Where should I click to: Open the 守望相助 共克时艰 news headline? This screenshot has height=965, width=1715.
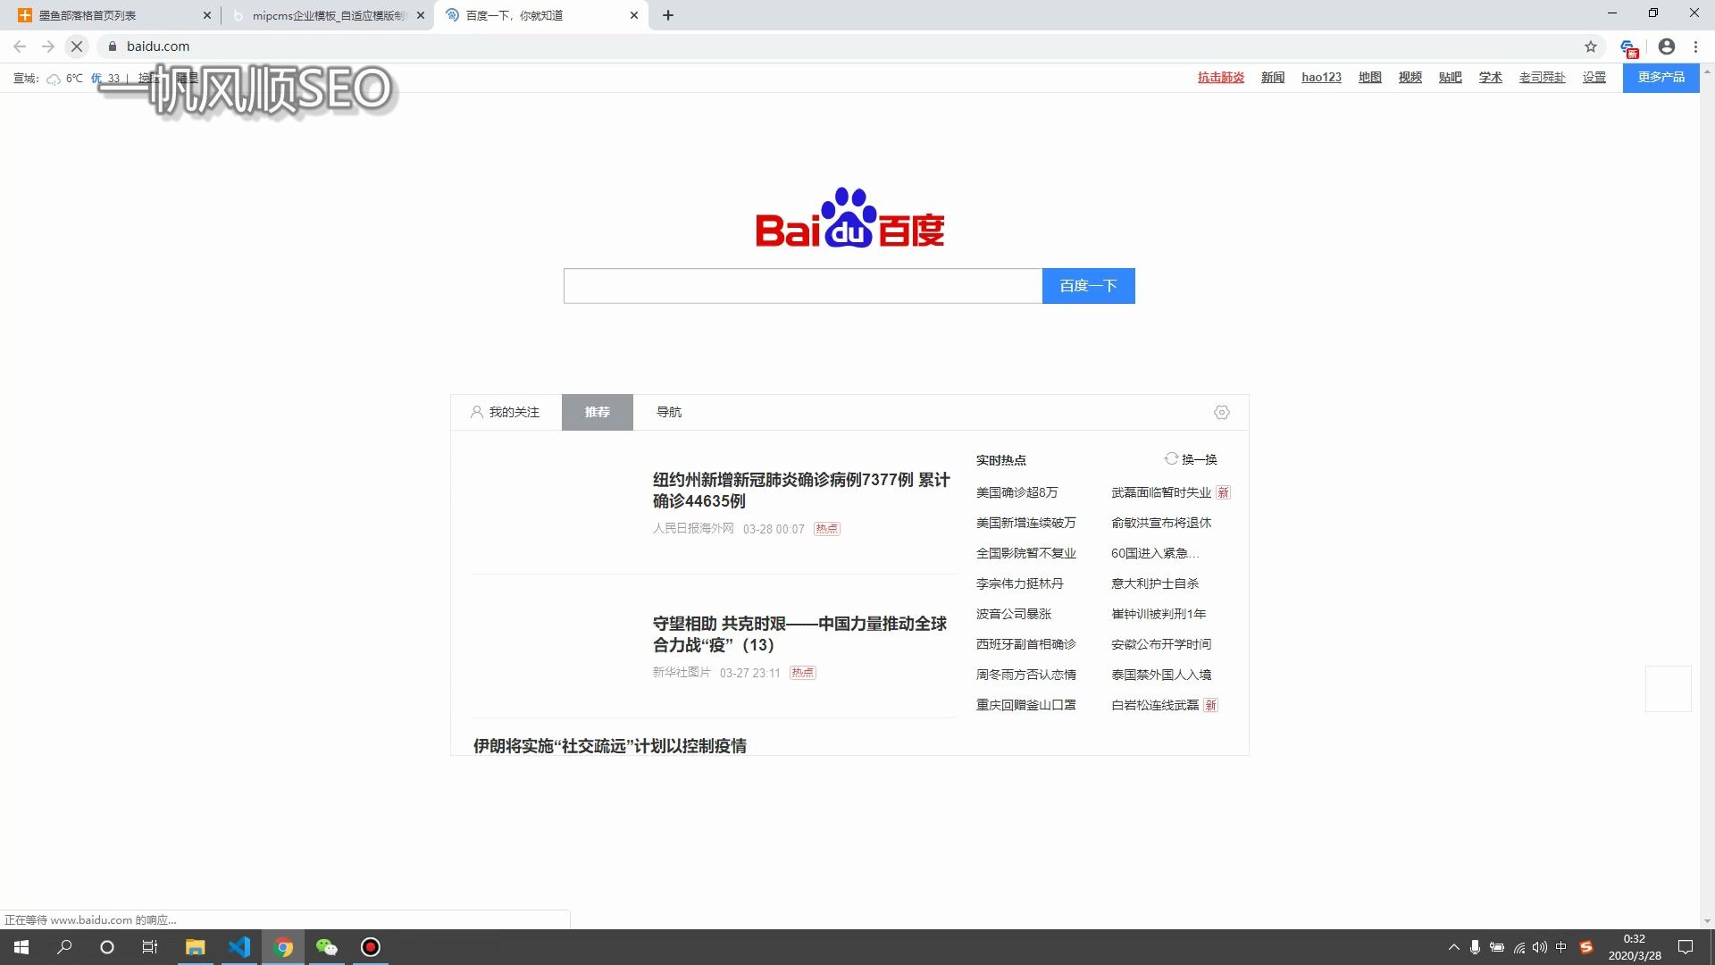(x=799, y=634)
